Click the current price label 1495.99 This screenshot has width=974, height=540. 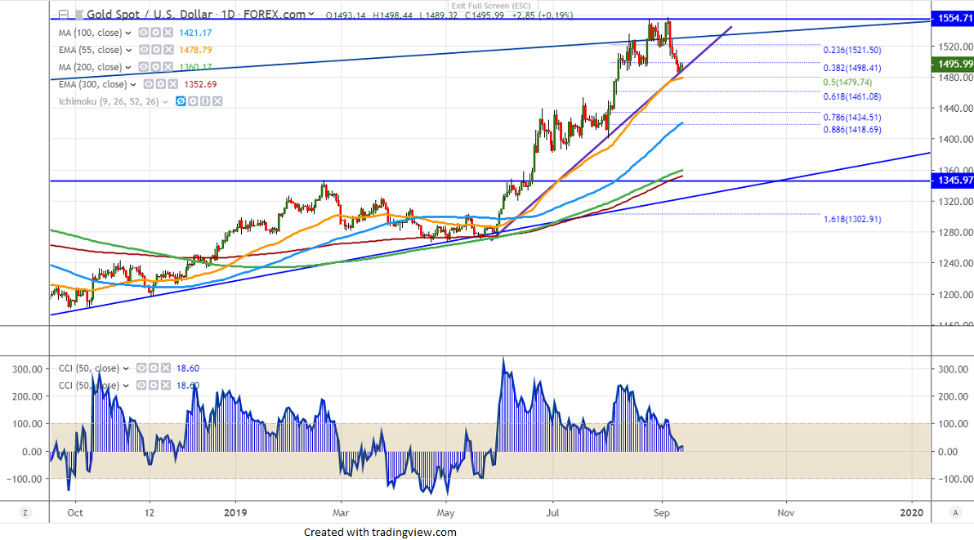click(953, 64)
